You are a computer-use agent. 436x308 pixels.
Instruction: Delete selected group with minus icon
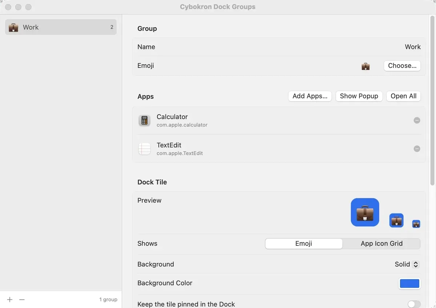(x=22, y=300)
